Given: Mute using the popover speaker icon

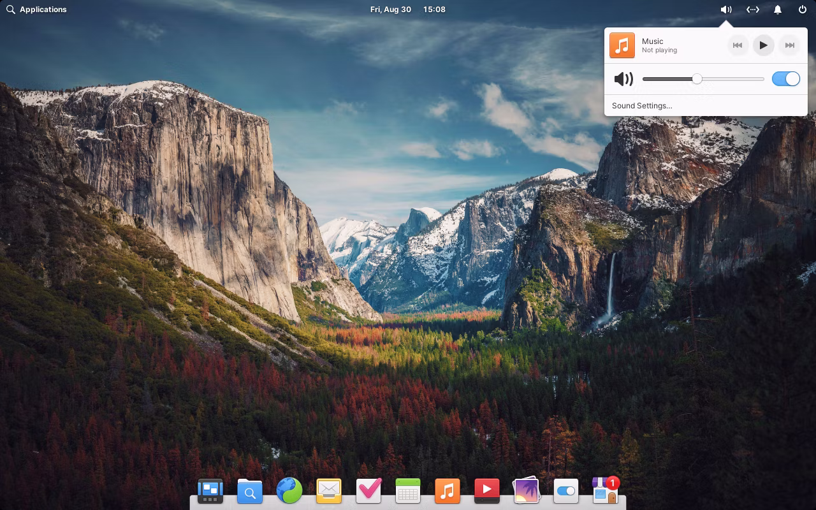Looking at the screenshot, I should [623, 79].
